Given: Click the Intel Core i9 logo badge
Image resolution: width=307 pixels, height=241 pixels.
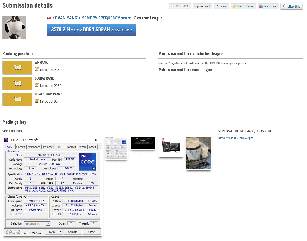Looking at the screenshot, I should (x=88, y=162).
